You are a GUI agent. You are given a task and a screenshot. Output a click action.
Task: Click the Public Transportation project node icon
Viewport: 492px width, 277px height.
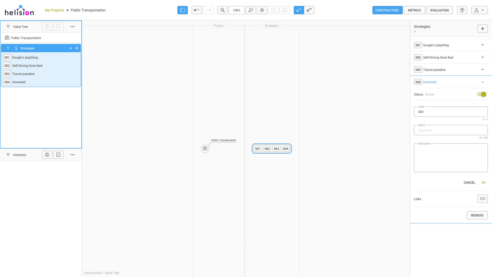[205, 148]
